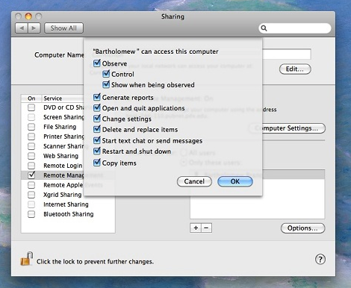Turn on Xgrid Sharing checkbox
The width and height of the screenshot is (351, 288).
tap(31, 195)
